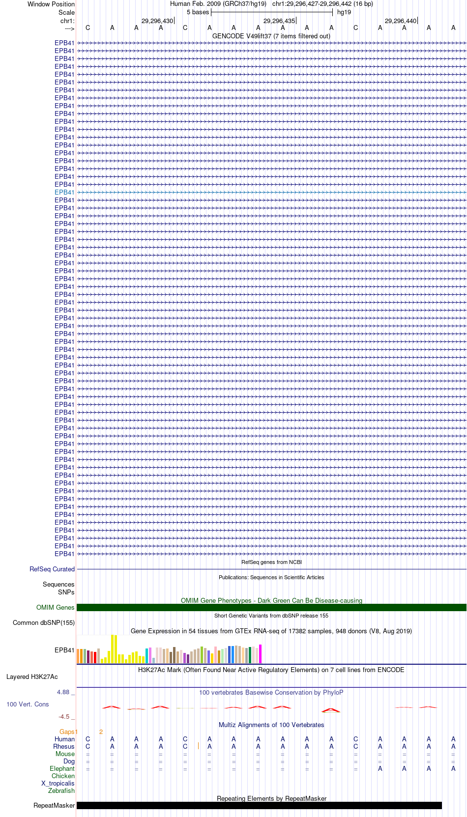Click the RepeatMasker track label
Viewport: 467px width, 817px height.
[x=54, y=805]
